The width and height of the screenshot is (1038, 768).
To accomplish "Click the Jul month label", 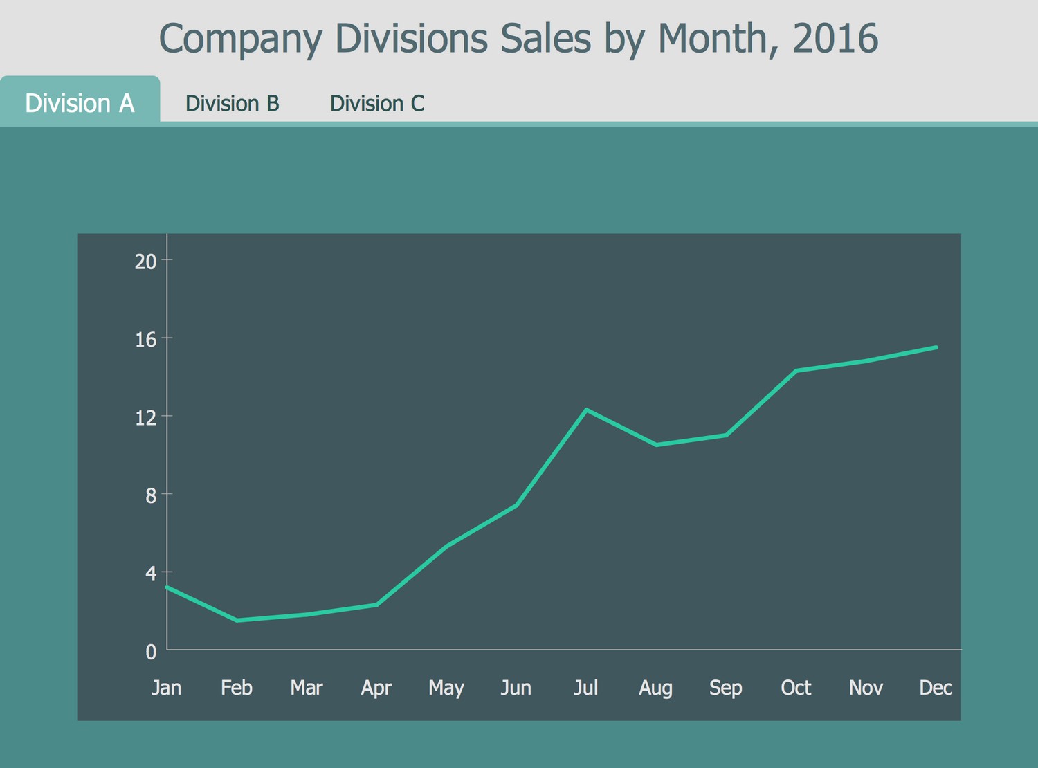I will click(586, 688).
